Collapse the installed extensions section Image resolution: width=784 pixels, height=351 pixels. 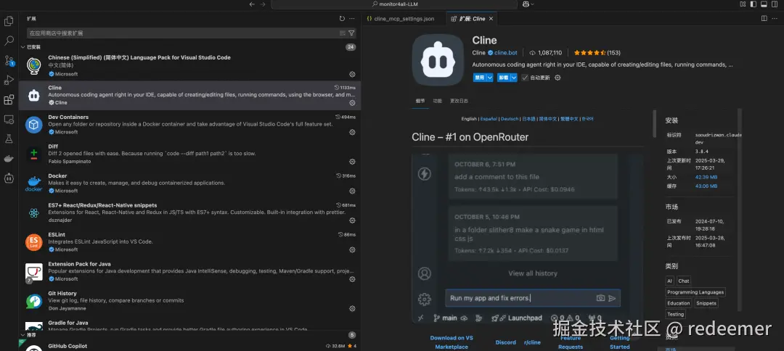pos(23,47)
